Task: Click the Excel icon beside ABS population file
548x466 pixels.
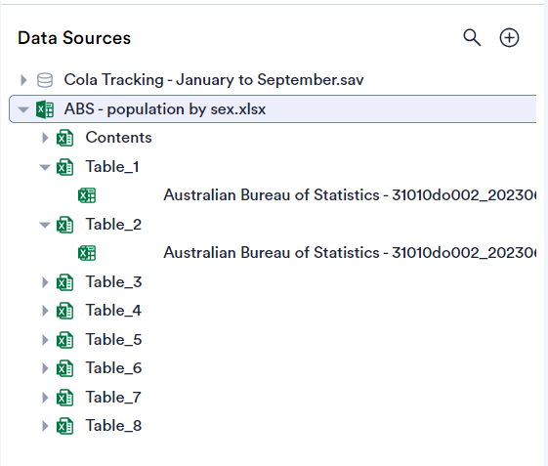Action: 45,109
